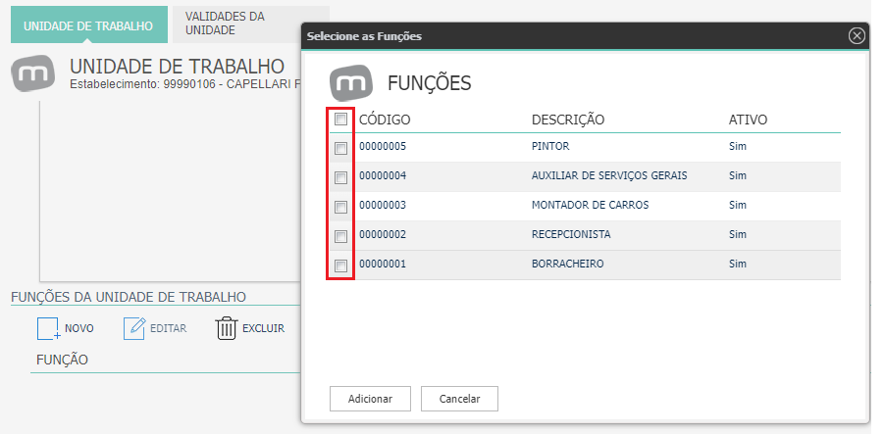
Task: Click the NOVO new-document icon
Action: [x=48, y=329]
